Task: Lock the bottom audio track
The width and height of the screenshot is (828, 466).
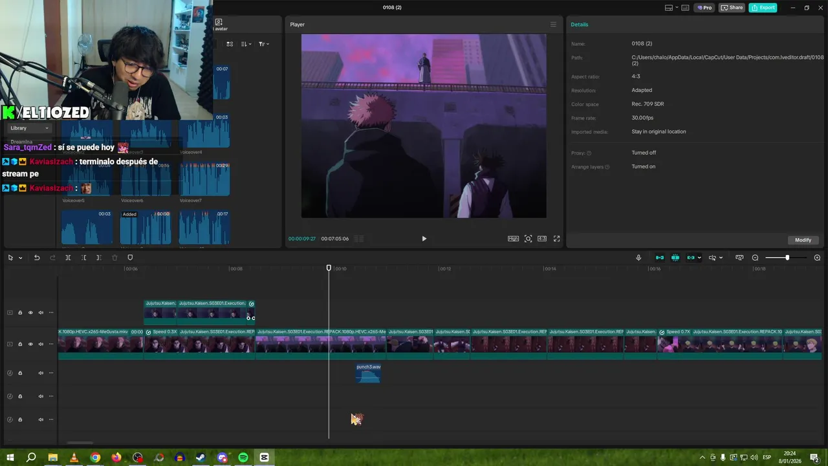Action: 20,419
